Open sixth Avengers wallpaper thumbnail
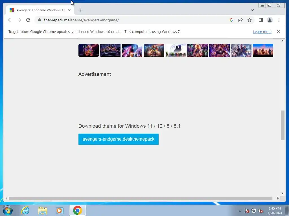The height and width of the screenshot is (216, 289). pos(197,50)
